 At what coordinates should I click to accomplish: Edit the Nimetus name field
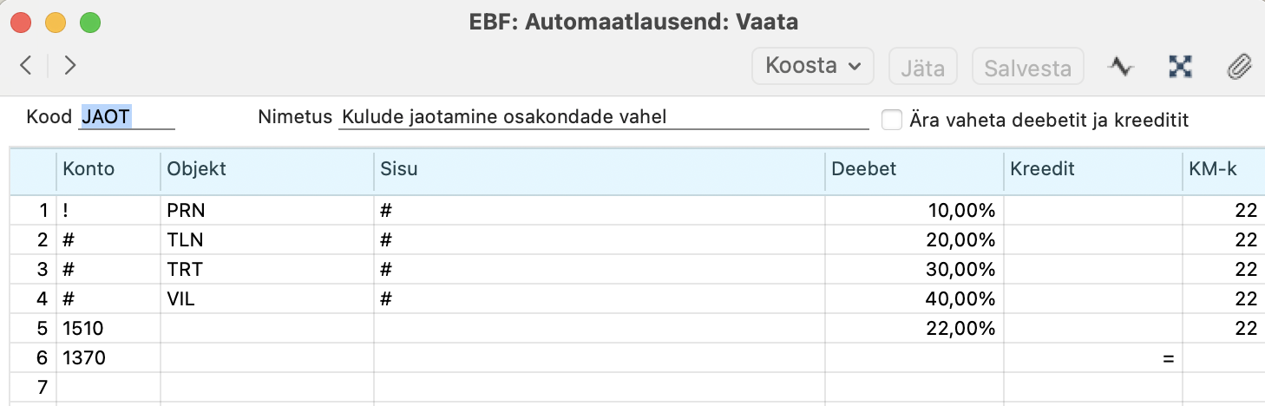[603, 117]
